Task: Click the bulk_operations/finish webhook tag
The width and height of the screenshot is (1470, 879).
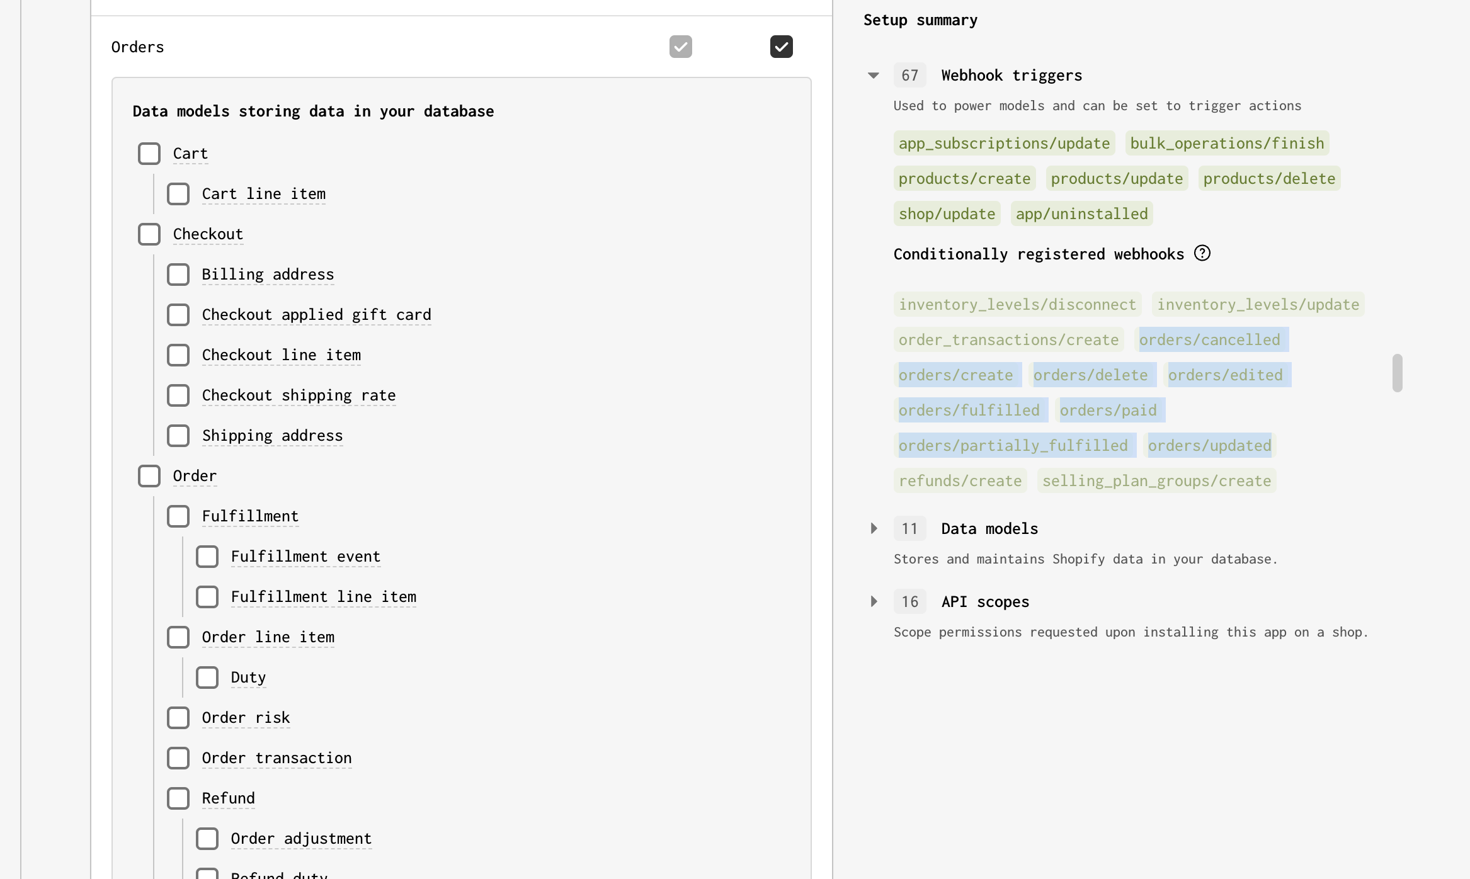Action: (1227, 144)
